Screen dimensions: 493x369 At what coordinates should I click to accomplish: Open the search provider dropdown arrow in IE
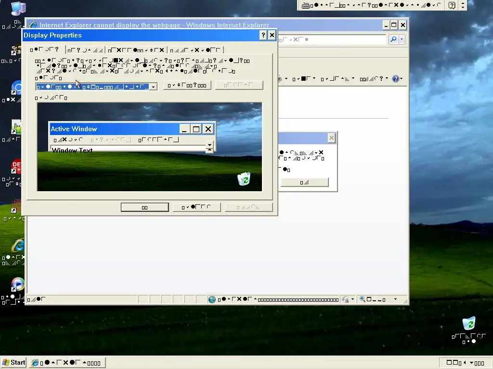click(402, 39)
